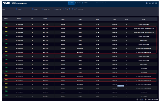Click the user account icon in the header
Viewport: 160px width, 103px height.
147,3
